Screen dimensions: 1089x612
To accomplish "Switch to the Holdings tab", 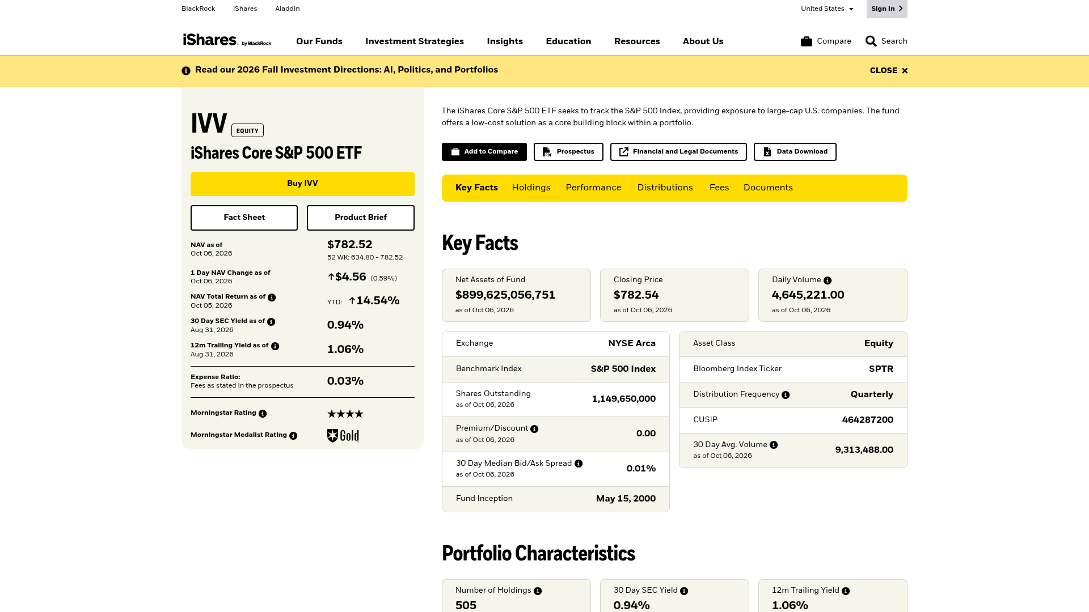I will [531, 188].
